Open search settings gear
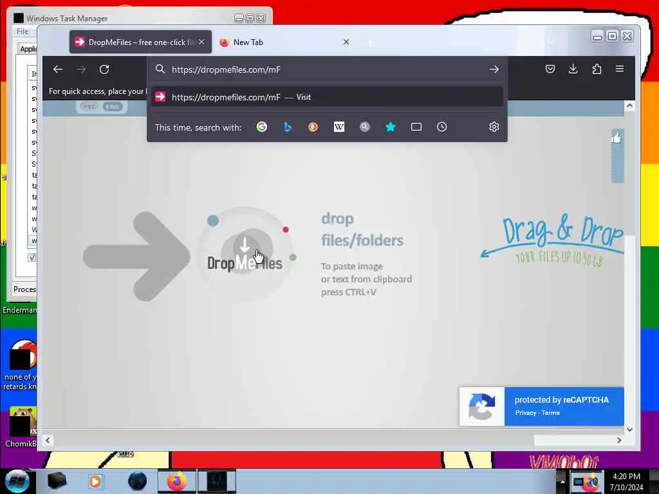This screenshot has width=659, height=494. [494, 127]
